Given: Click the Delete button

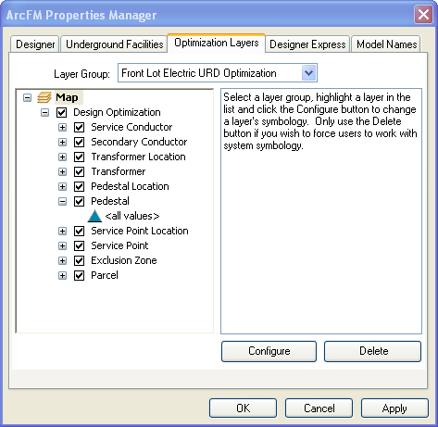Looking at the screenshot, I should click(372, 351).
